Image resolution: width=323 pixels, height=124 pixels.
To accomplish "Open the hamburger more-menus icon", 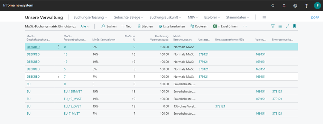I will 265,18.
